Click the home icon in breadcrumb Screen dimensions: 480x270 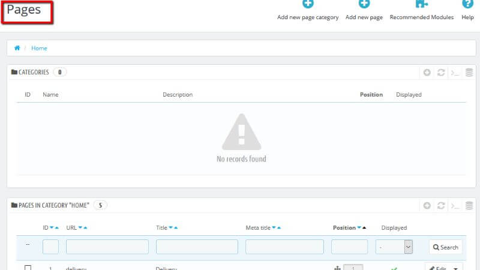[17, 48]
